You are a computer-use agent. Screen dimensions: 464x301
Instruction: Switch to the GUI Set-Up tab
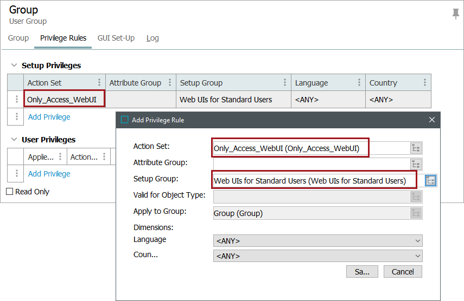pos(116,38)
